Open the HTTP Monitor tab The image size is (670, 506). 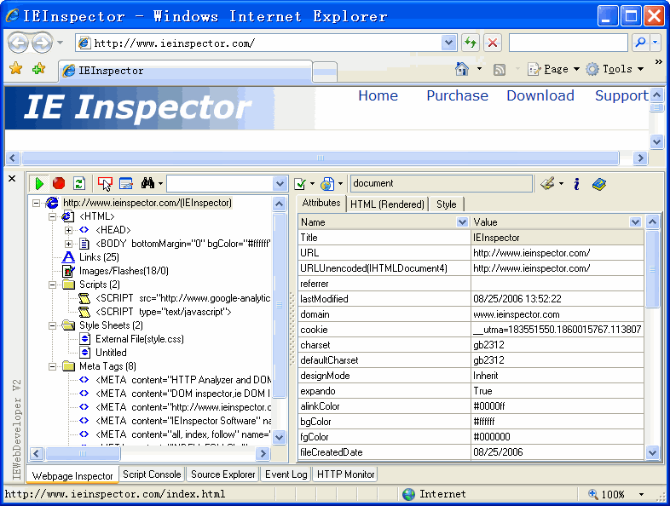(345, 474)
